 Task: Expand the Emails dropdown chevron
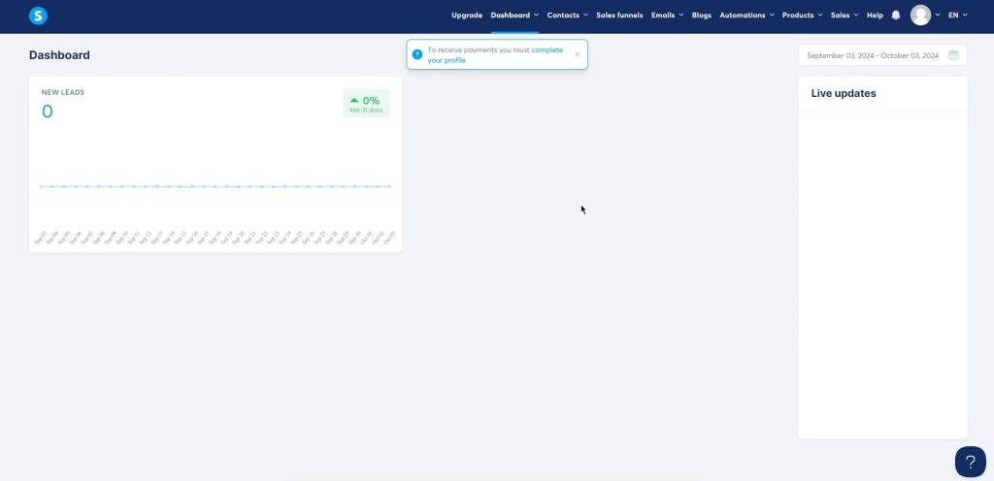[x=680, y=16]
